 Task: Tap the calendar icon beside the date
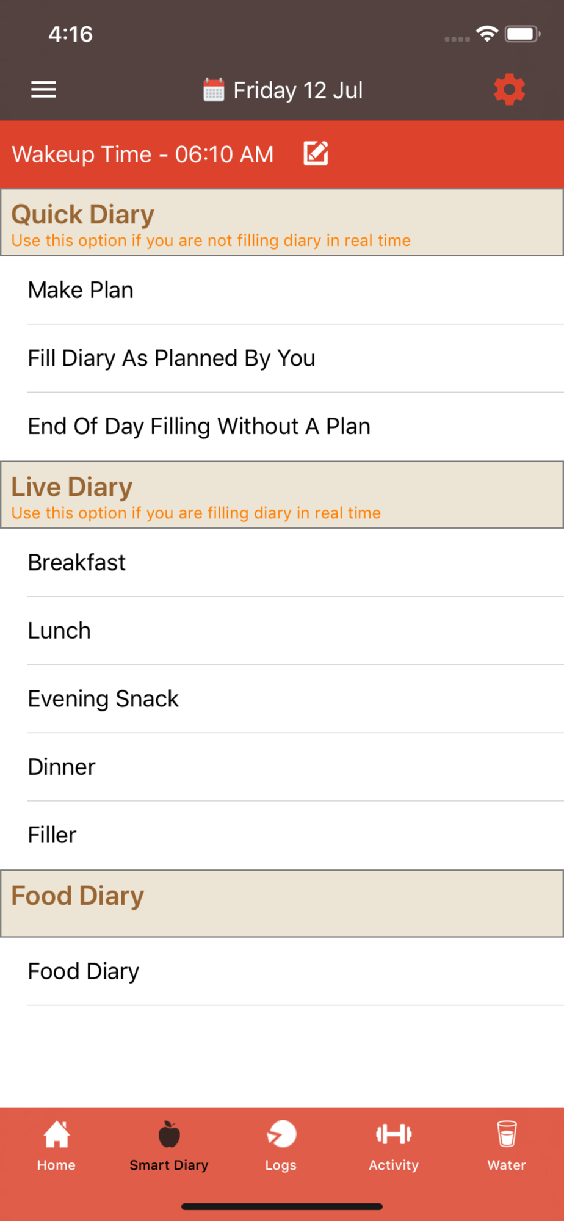point(214,90)
